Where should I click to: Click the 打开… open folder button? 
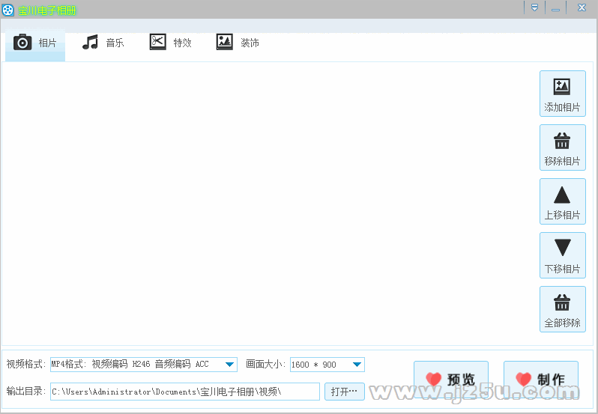coord(345,392)
